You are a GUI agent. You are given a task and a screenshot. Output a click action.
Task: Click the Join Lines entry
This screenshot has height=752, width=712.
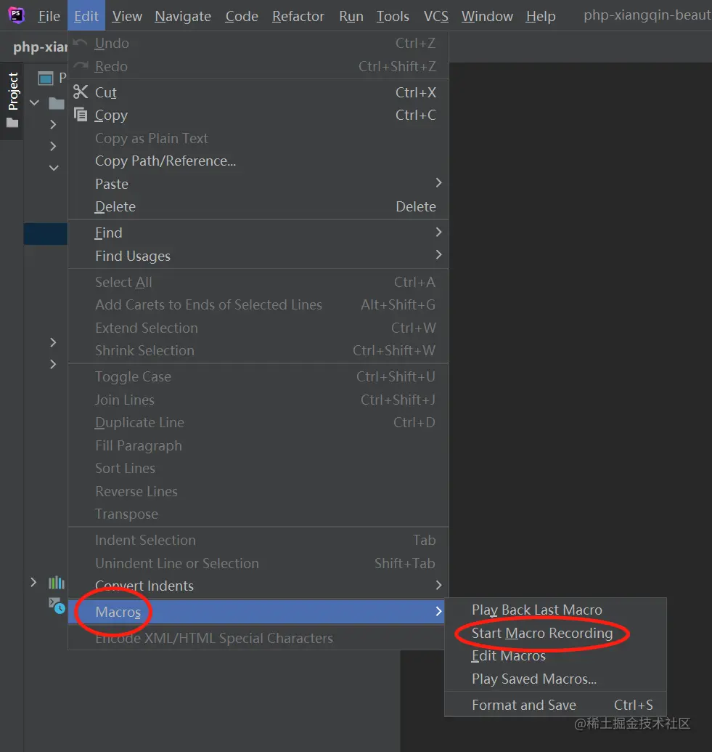point(258,400)
